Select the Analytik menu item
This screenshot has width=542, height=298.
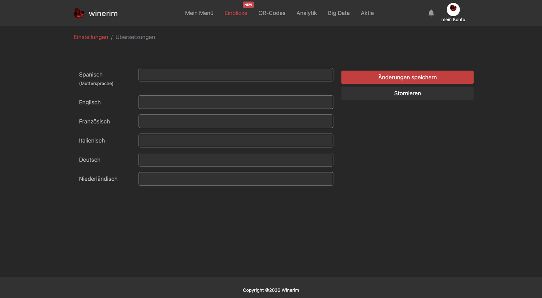point(306,13)
